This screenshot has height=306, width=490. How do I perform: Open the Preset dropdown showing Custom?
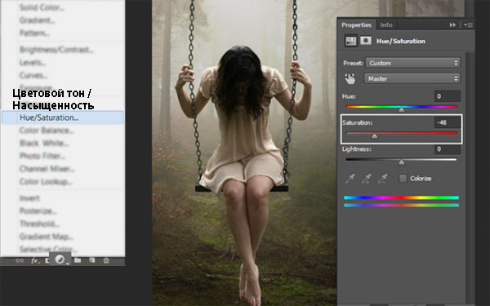tap(412, 63)
